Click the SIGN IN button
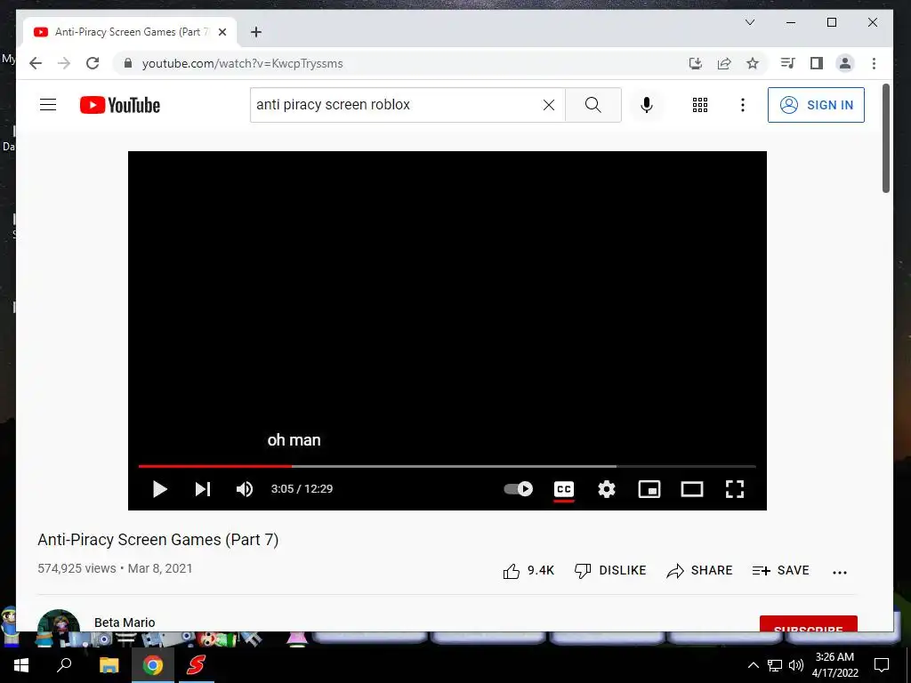 pyautogui.click(x=816, y=105)
